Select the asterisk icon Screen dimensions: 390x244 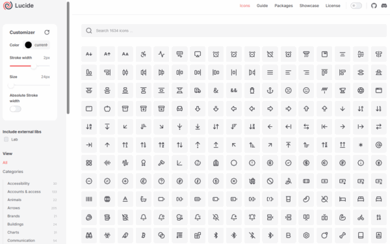[361, 145]
